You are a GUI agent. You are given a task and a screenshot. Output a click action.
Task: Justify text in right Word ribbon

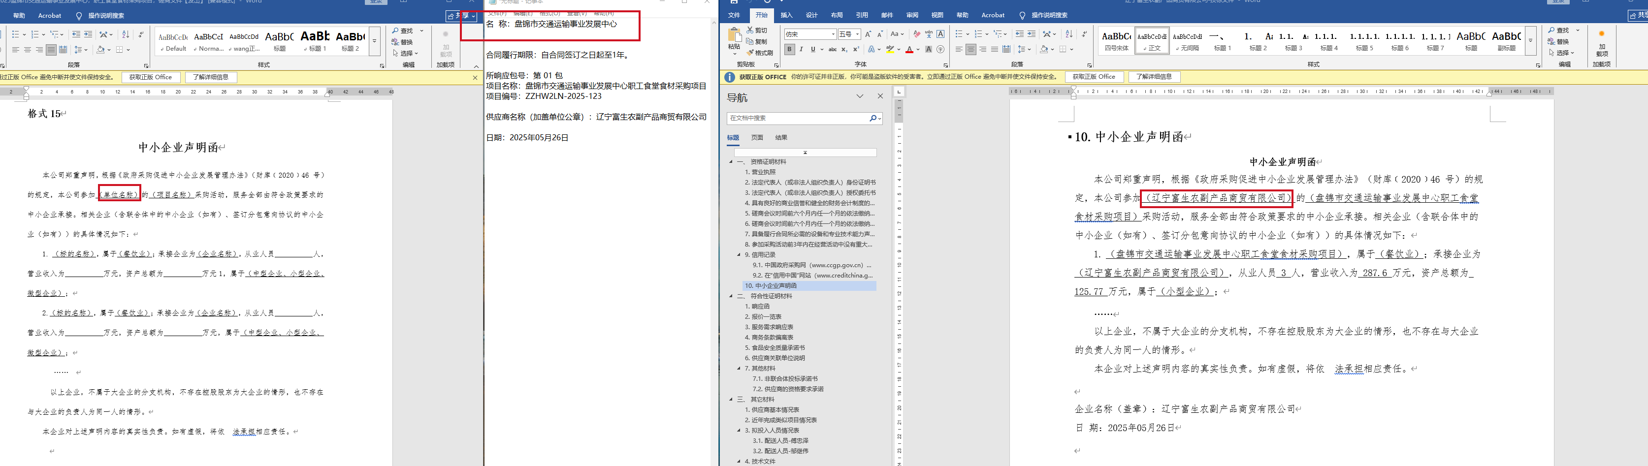click(x=994, y=49)
